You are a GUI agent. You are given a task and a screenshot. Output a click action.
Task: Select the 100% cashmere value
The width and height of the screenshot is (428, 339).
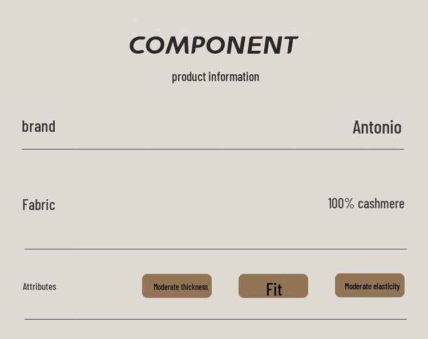click(366, 203)
